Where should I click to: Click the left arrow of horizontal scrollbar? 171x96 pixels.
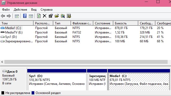(2, 62)
